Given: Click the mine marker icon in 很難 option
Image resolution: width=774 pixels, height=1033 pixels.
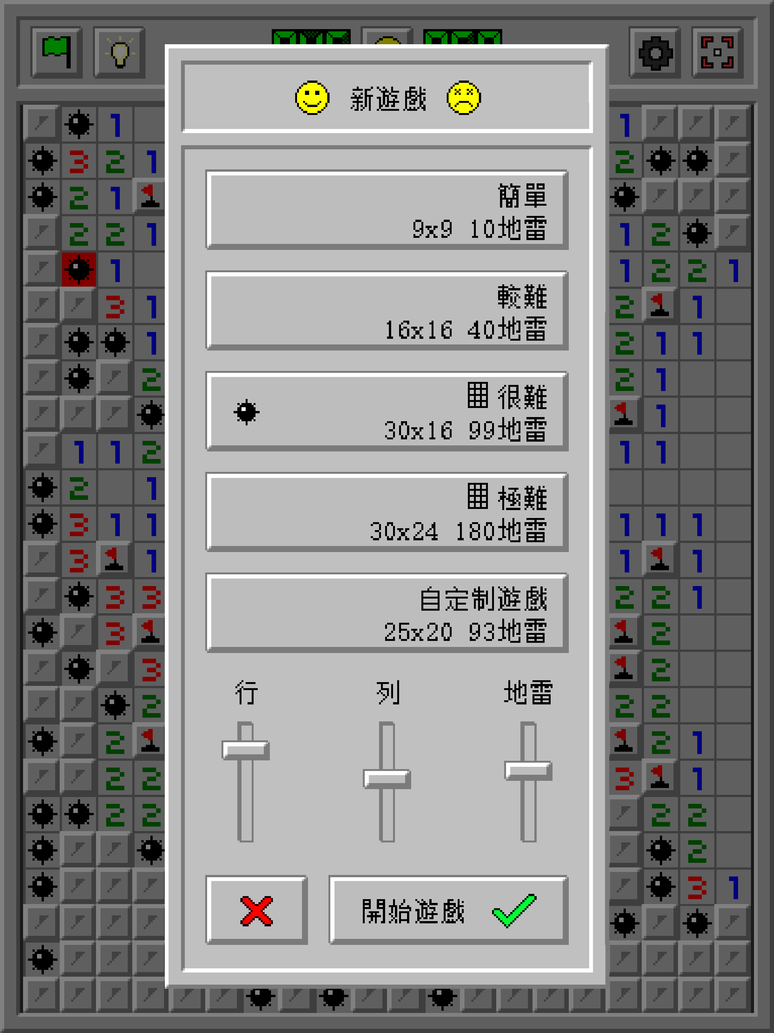Looking at the screenshot, I should [246, 412].
